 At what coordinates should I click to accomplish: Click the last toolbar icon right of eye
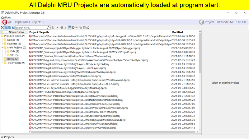pyautogui.click(x=87, y=28)
